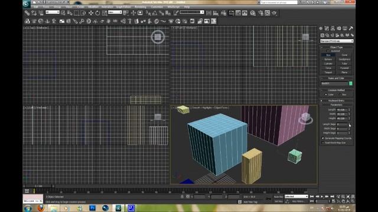Click the Length Segs spinner arrows
378x212 pixels.
pos(349,124)
